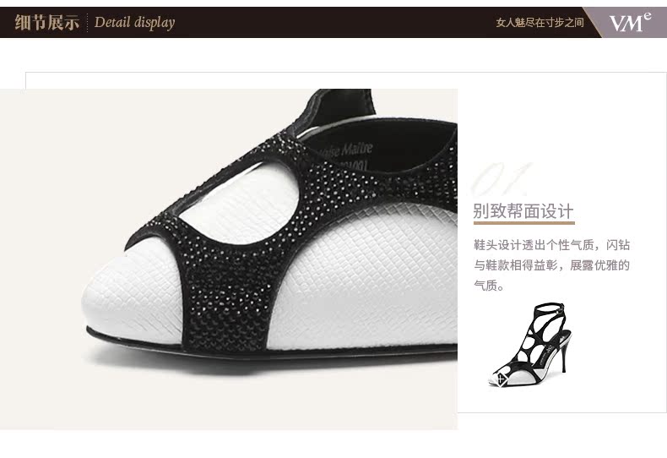The width and height of the screenshot is (667, 458).
Task: Click the white pointed toe cap
Action: (x=132, y=294)
